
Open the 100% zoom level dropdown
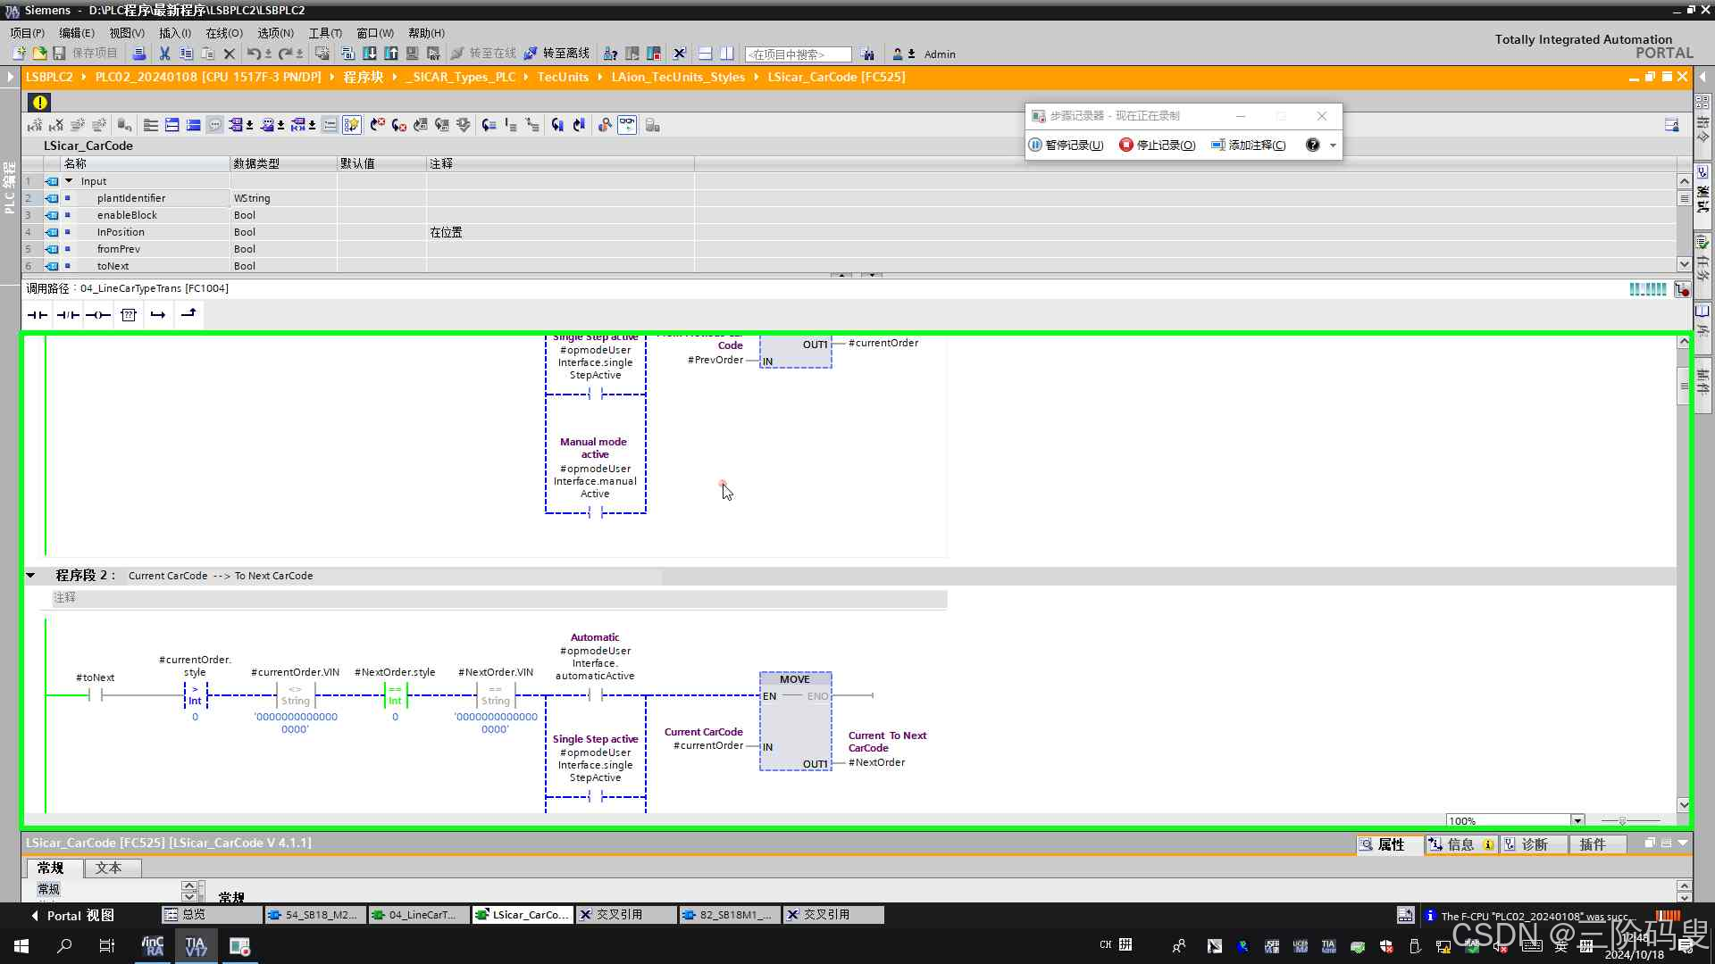pyautogui.click(x=1577, y=820)
